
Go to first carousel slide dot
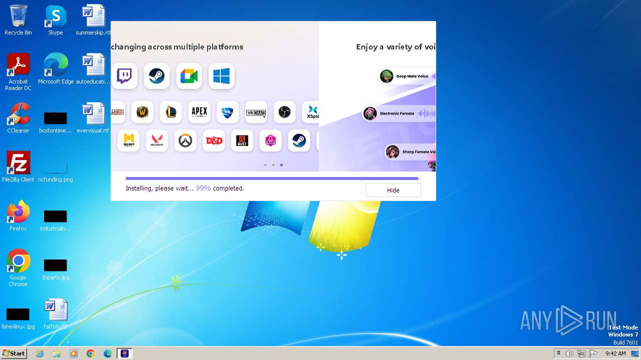265,165
